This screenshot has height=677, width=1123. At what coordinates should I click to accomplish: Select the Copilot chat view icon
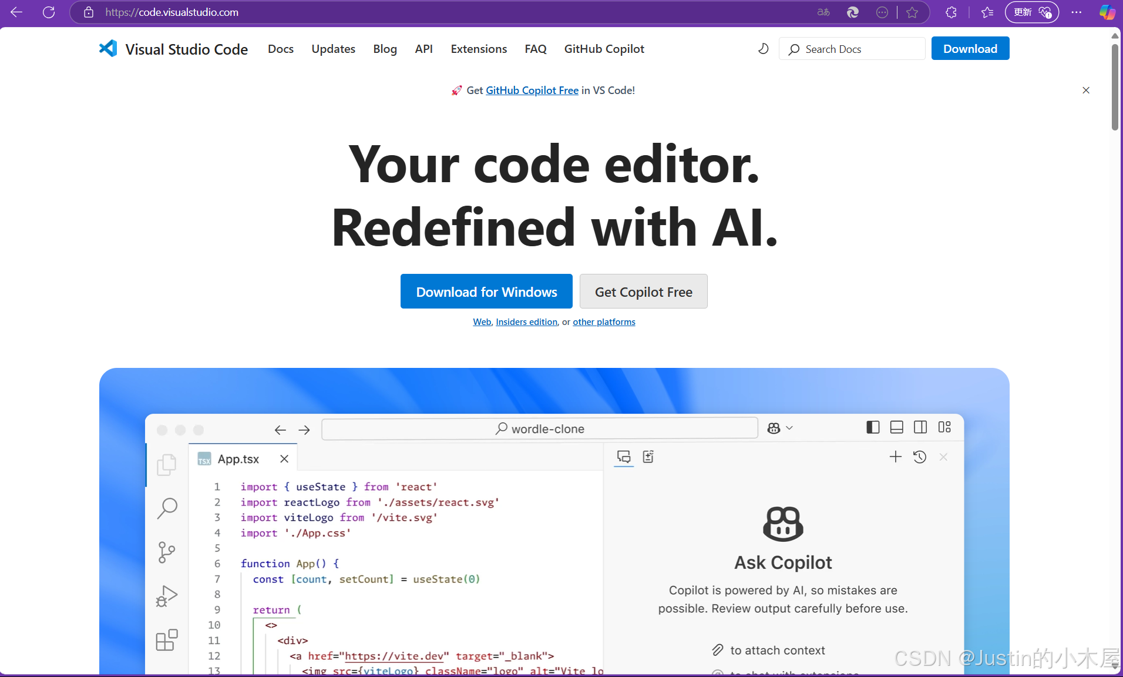point(624,457)
